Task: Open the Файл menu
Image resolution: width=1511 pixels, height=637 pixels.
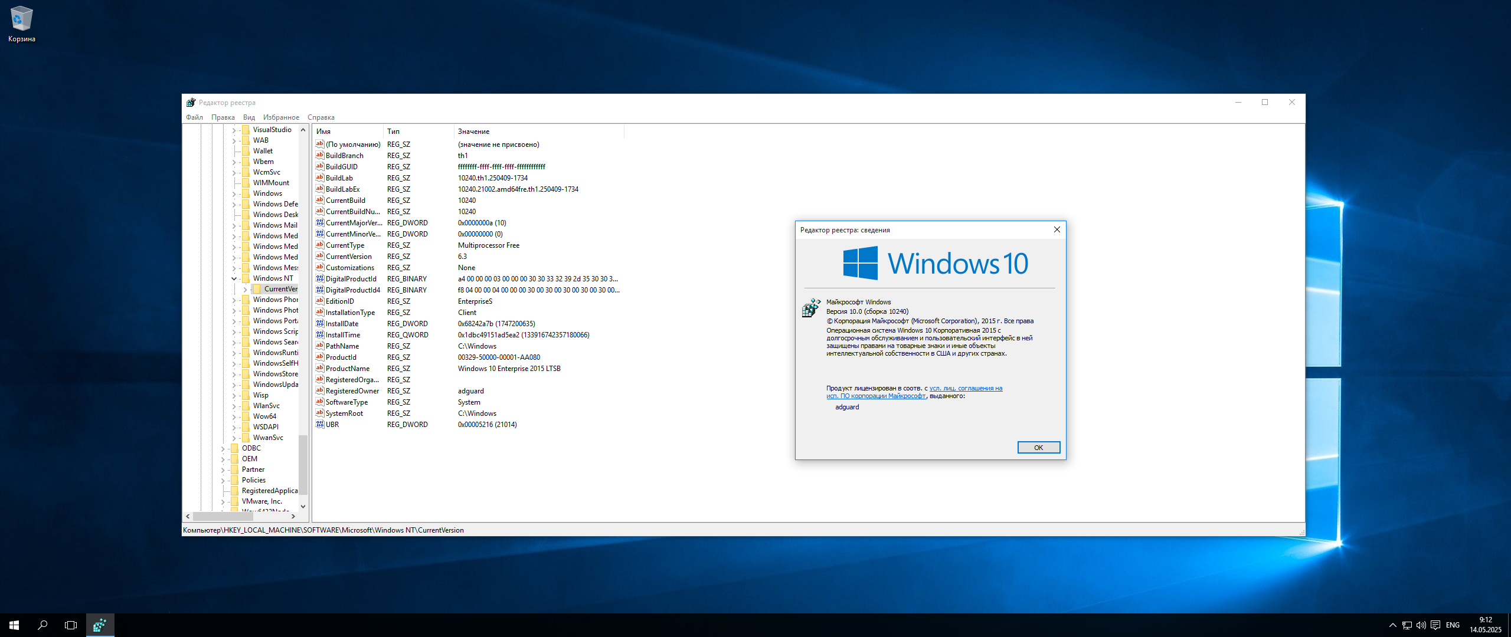Action: [194, 117]
